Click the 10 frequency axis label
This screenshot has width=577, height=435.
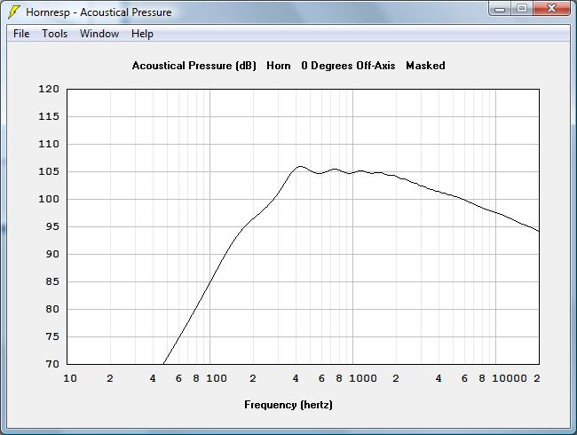click(x=70, y=378)
